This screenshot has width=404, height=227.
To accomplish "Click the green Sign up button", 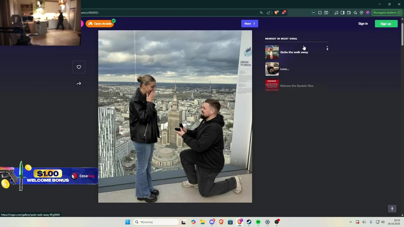I will coord(386,24).
